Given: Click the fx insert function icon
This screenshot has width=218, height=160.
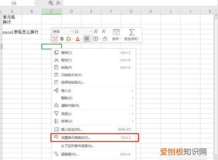Looking at the screenshot, I should (58, 3).
